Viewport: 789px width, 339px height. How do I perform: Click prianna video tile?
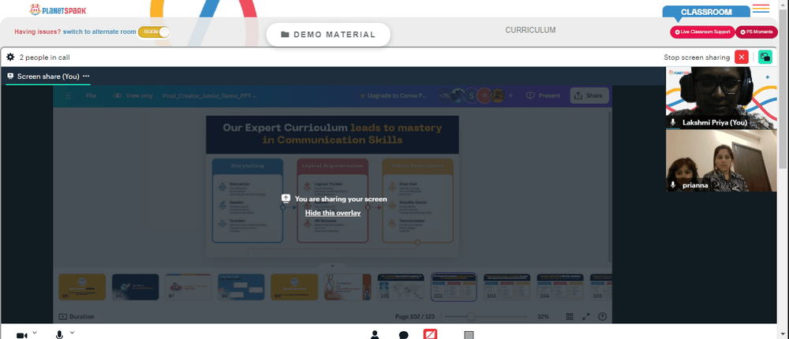722,161
